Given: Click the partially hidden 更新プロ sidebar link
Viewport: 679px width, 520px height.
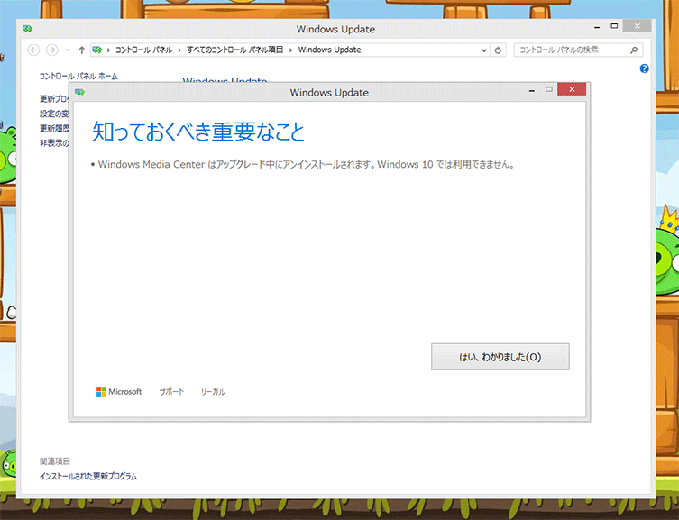Looking at the screenshot, I should pos(54,99).
